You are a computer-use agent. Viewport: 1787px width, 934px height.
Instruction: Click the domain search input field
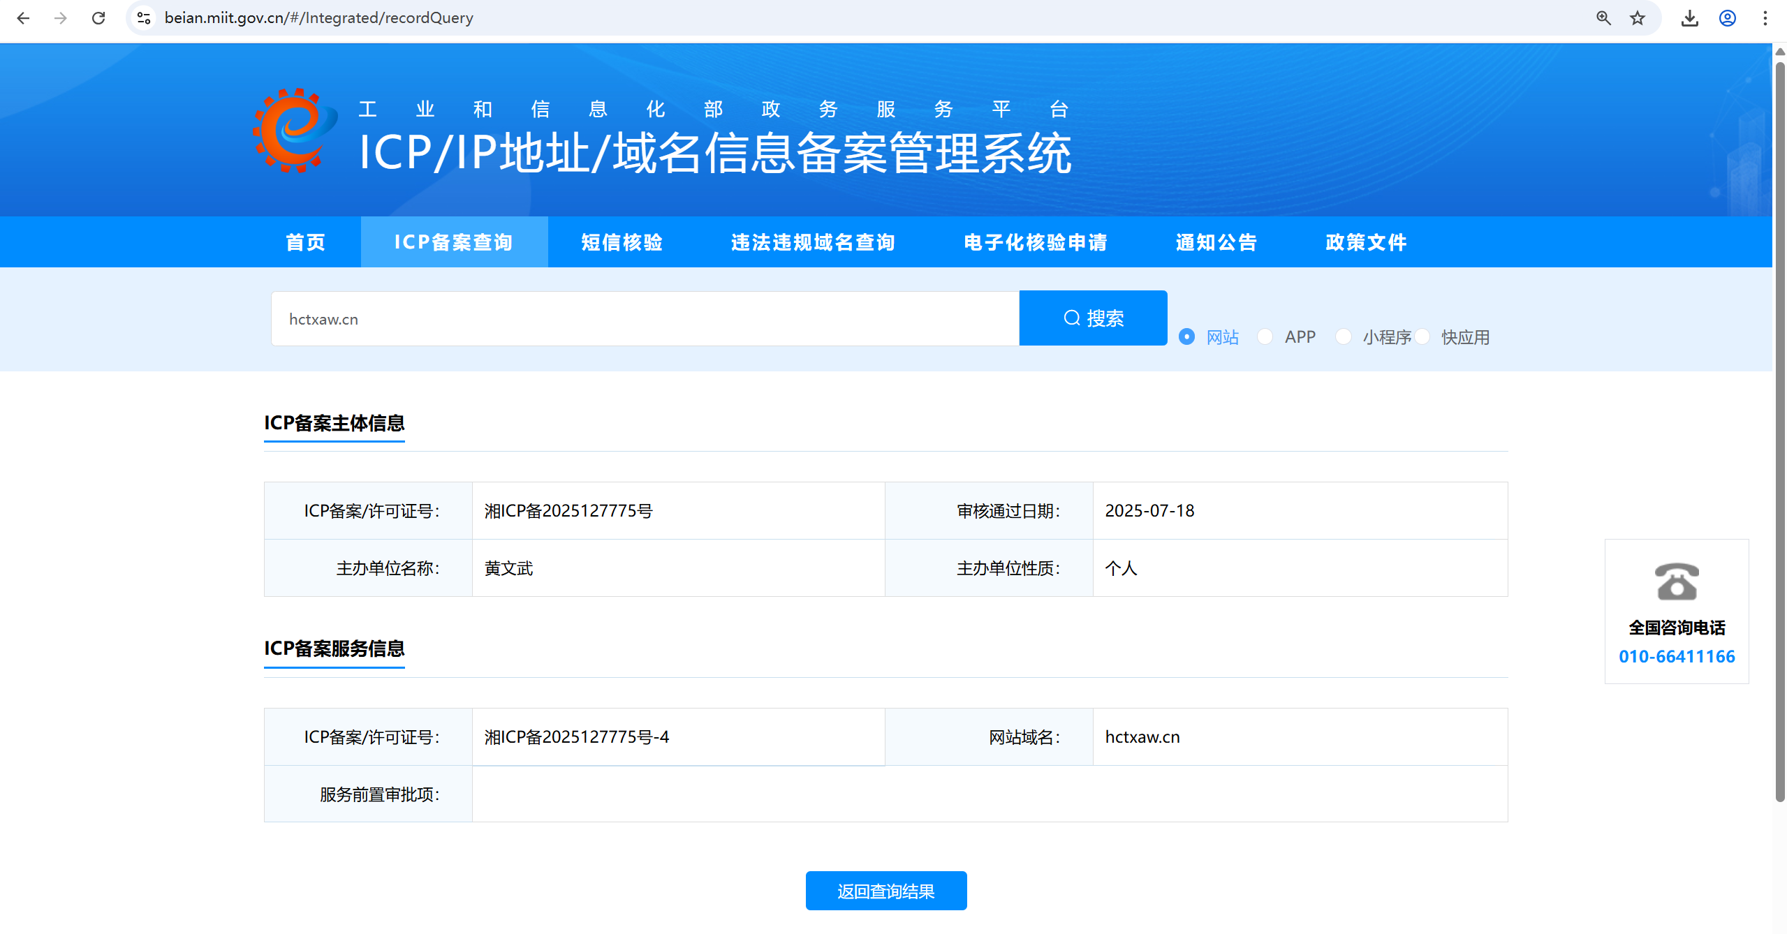pos(645,319)
